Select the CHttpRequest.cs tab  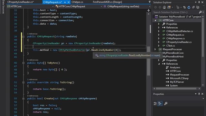tap(52, 2)
